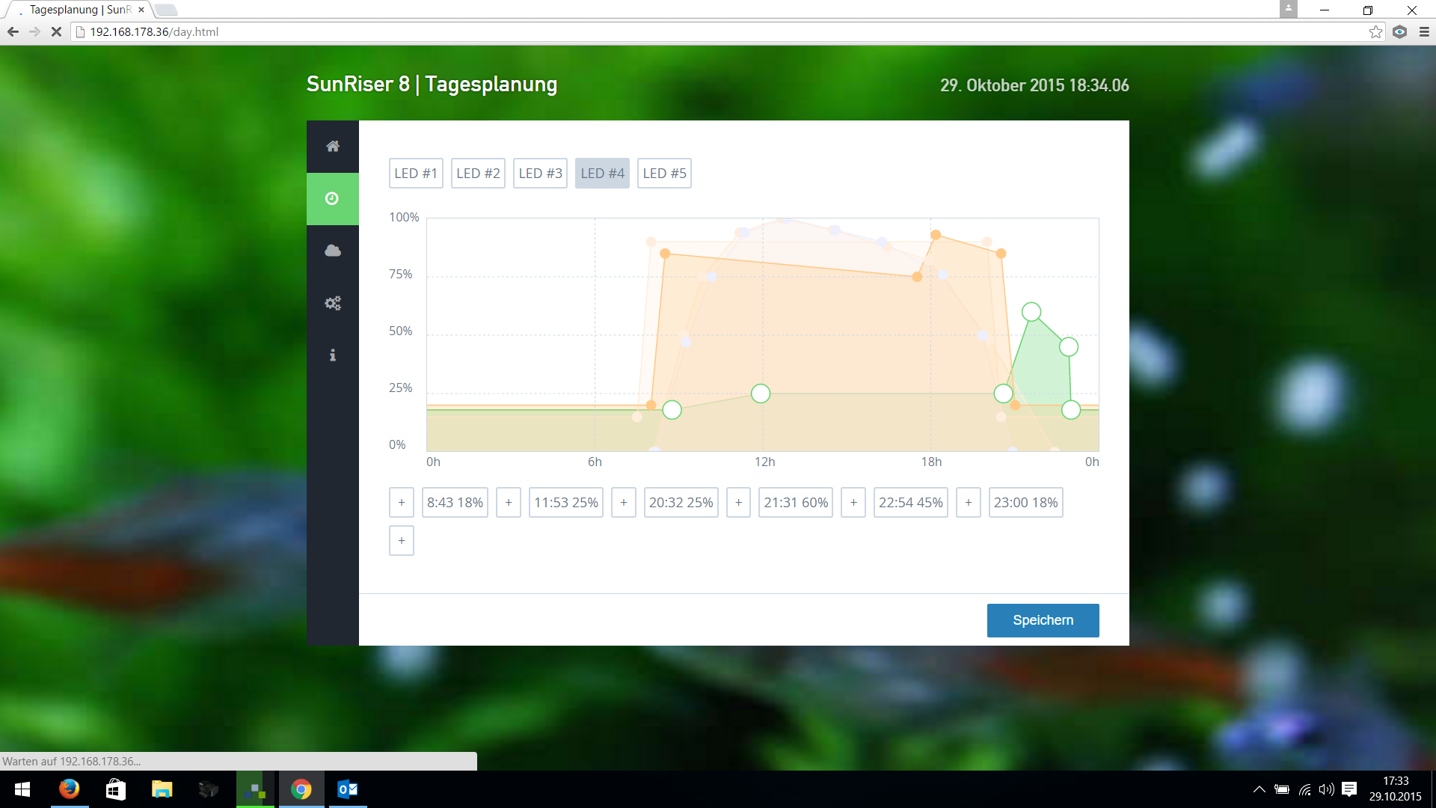Add a point before 8:43 18%
Screen dimensions: 1436x808
[402, 503]
